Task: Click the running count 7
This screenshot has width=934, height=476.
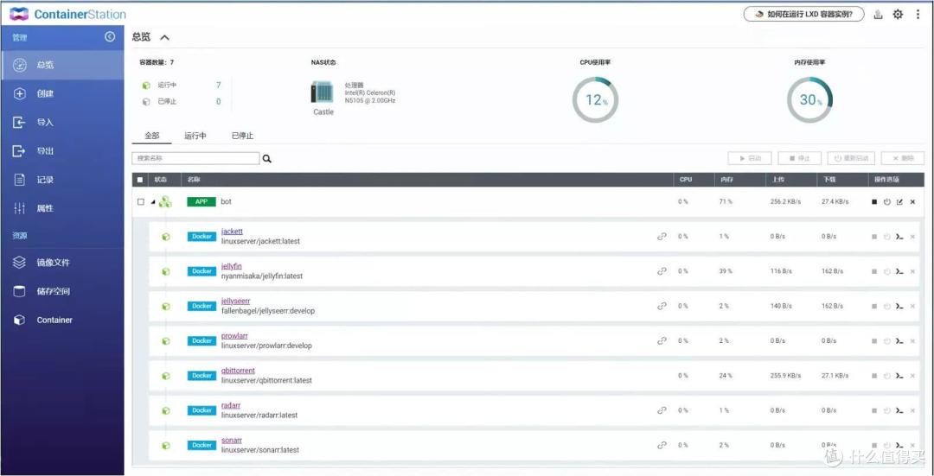Action: coord(219,85)
